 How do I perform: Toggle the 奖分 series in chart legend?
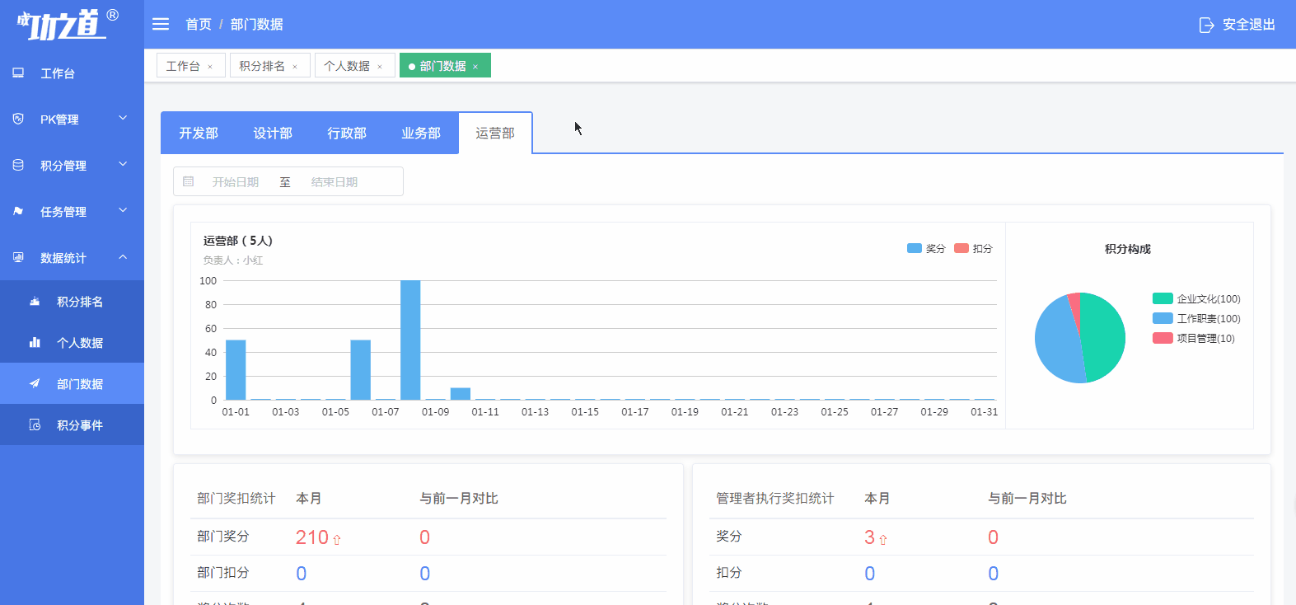tap(926, 248)
